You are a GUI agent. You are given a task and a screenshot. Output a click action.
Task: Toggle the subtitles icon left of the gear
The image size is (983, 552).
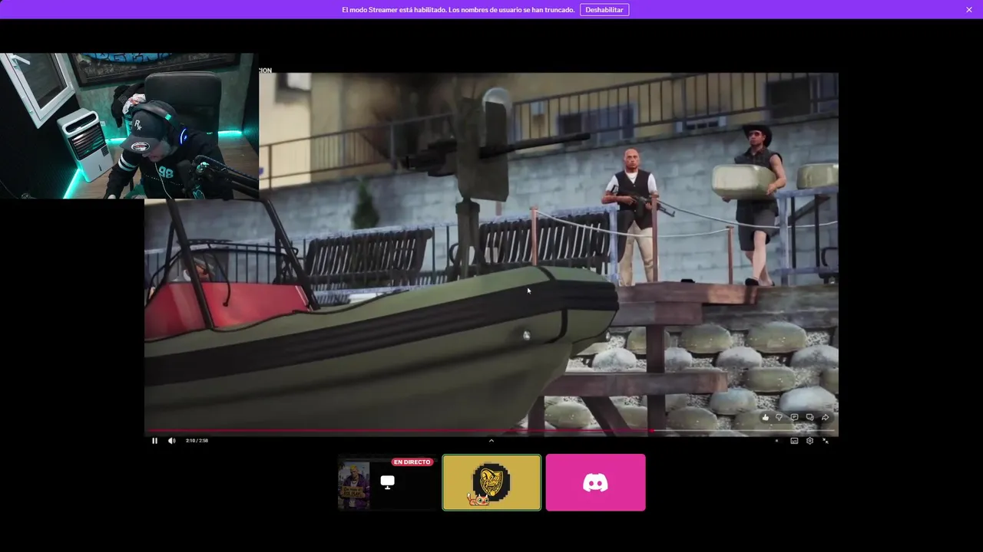[x=794, y=441]
